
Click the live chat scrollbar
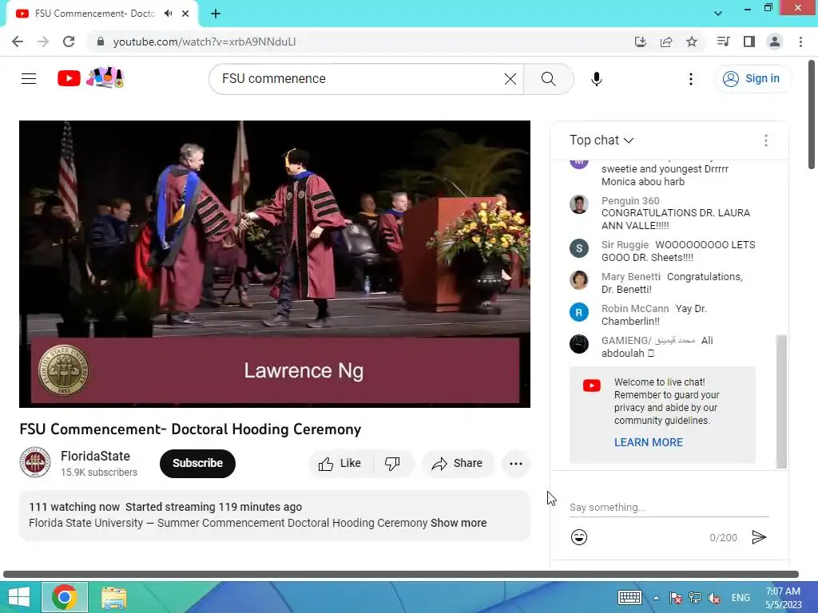(x=781, y=402)
